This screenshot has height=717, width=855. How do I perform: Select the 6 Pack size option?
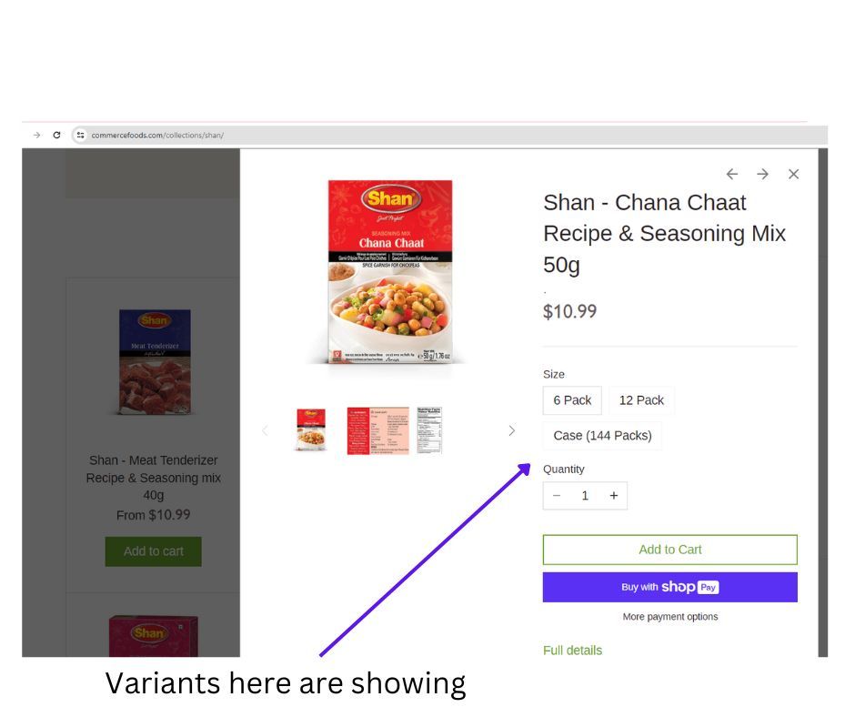(572, 400)
